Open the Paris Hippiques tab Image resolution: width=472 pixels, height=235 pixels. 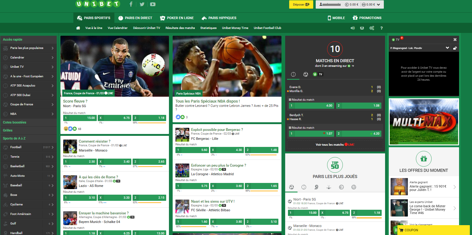pyautogui.click(x=219, y=18)
